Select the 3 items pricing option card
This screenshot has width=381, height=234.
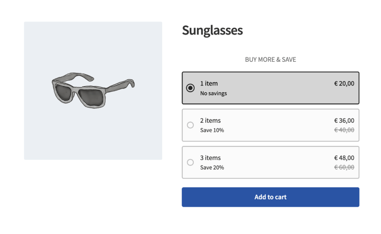(x=270, y=163)
